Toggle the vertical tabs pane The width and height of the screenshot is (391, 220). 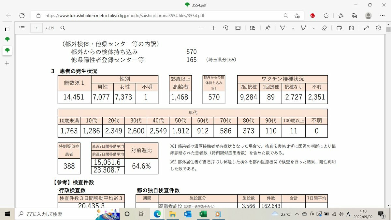coord(7,29)
